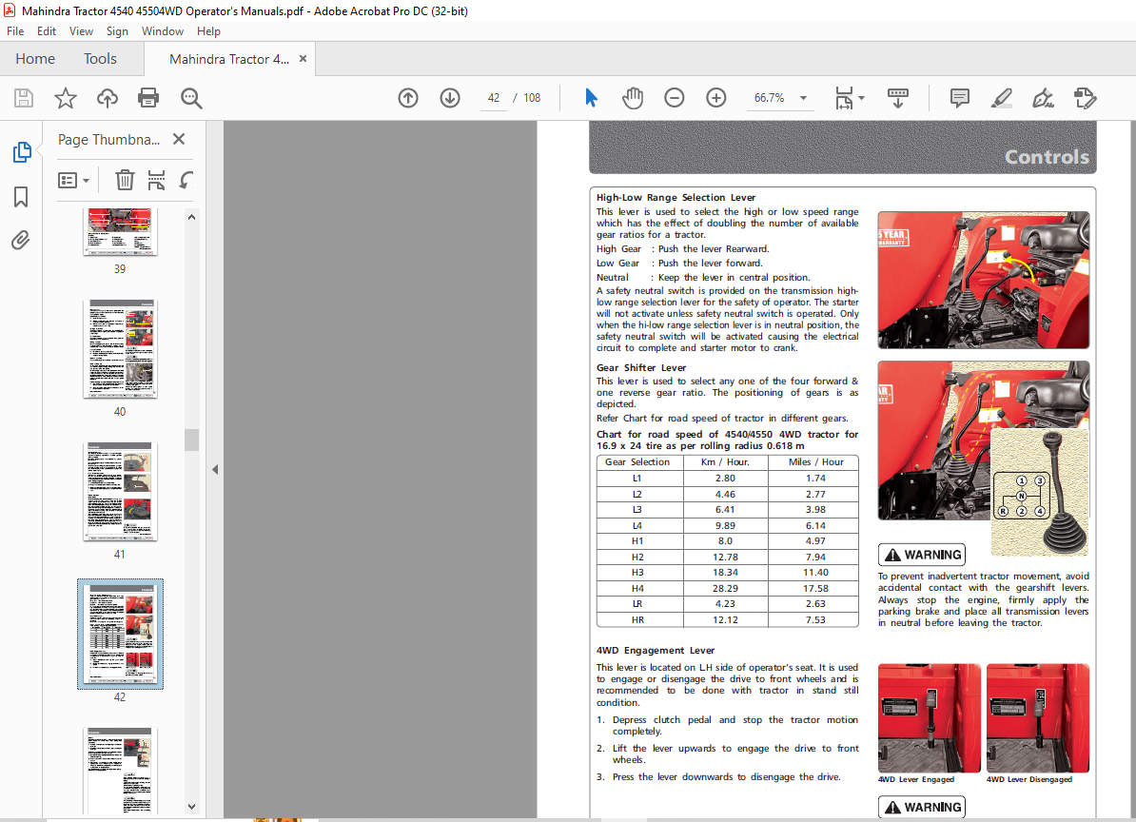The height and width of the screenshot is (822, 1136).
Task: Delete the selected page thumbnail
Action: tap(125, 180)
